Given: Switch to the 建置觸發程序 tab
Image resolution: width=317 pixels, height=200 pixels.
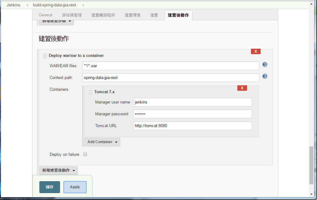Looking at the screenshot, I should 103,15.
